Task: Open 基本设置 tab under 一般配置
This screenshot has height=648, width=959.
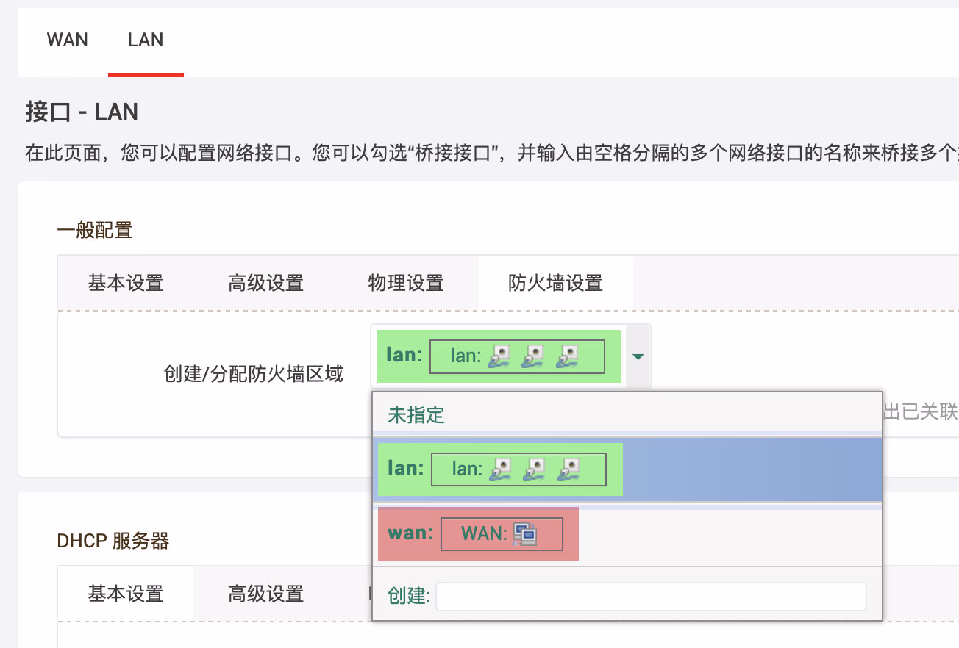Action: [126, 283]
